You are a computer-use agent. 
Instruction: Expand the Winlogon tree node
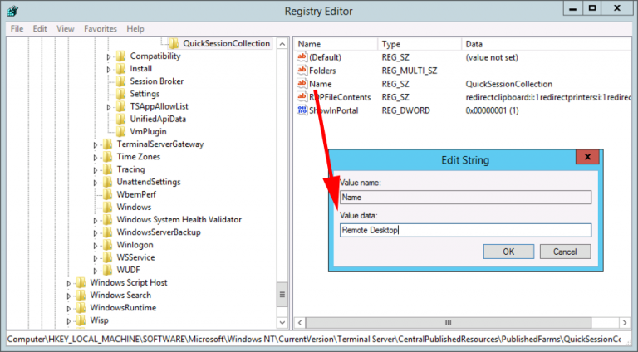pyautogui.click(x=96, y=246)
